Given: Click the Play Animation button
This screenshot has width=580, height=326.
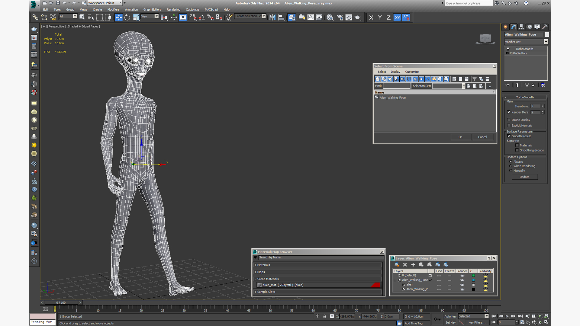Looking at the screenshot, I should (x=507, y=316).
